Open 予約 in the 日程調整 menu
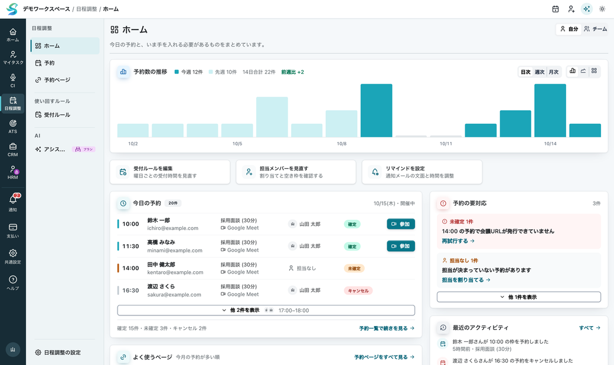The image size is (614, 365). (x=65, y=63)
